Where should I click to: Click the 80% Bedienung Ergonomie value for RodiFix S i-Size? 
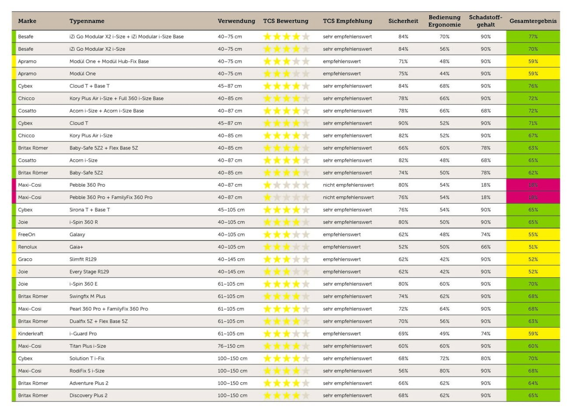click(445, 371)
